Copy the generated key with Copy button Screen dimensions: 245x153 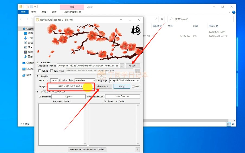point(122,86)
